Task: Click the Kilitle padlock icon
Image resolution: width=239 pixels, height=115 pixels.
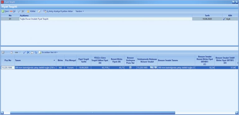Action: coord(28,11)
